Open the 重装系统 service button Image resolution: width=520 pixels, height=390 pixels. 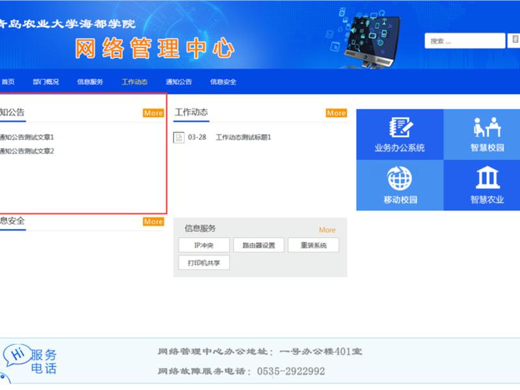(x=313, y=245)
